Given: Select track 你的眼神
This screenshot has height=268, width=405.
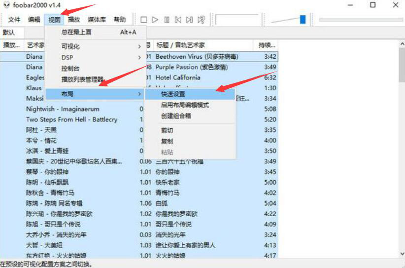Looking at the screenshot, I should click(x=168, y=172).
